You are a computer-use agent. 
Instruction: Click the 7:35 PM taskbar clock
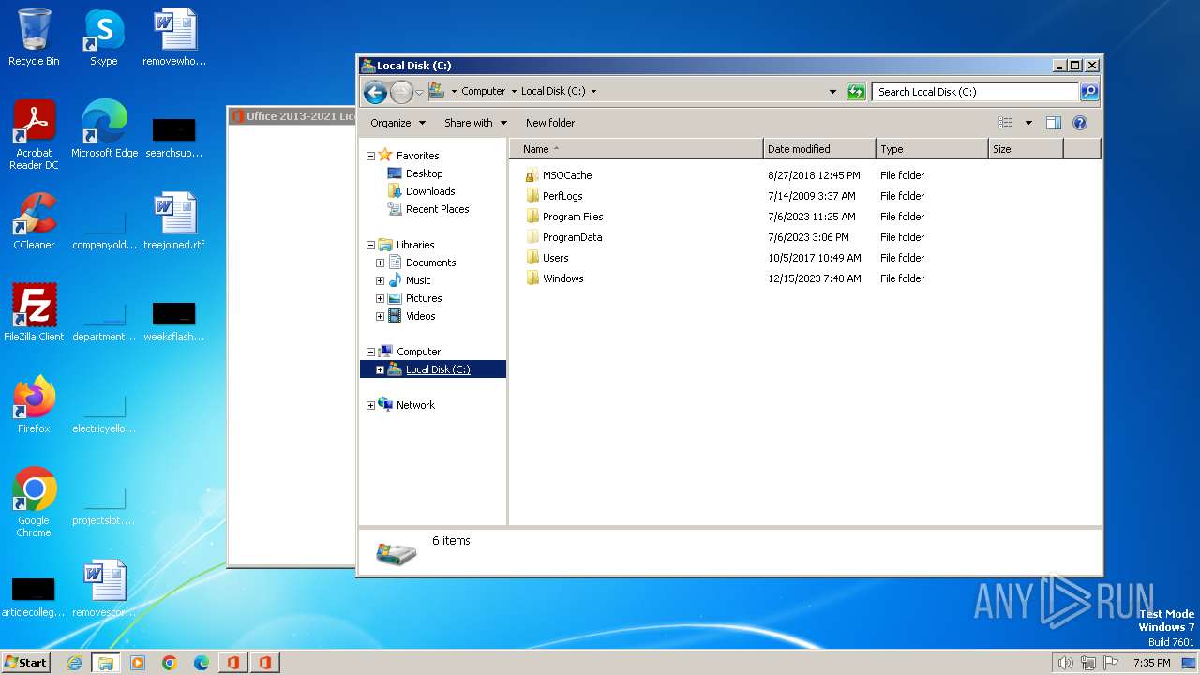coord(1151,663)
